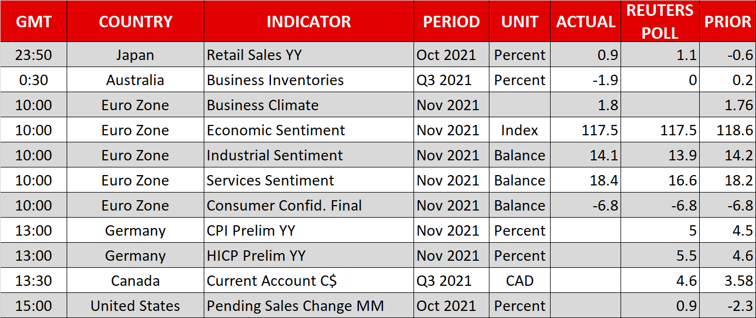The image size is (756, 318).
Task: Click the Australia country cell
Action: [135, 80]
